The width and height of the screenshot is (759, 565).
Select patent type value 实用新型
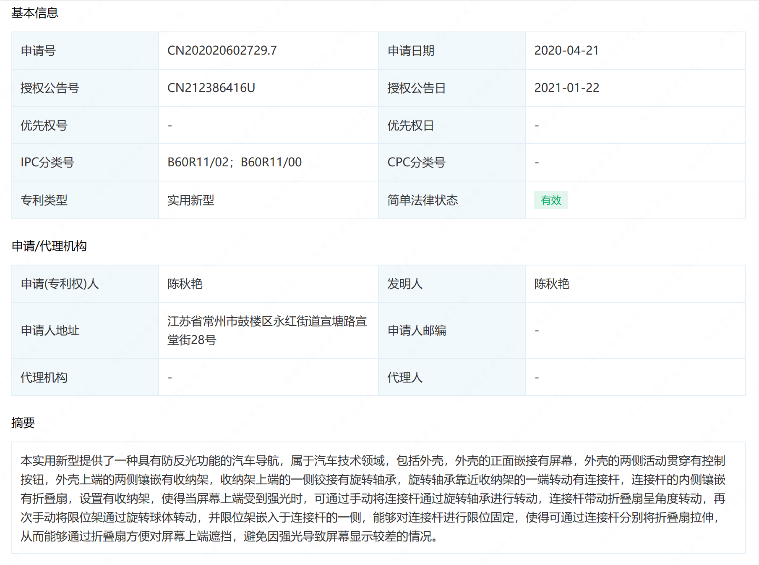coord(190,200)
